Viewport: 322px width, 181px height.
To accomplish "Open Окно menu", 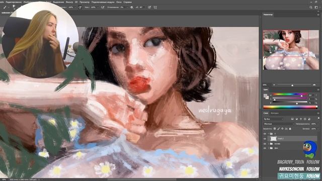I will coord(119,2).
